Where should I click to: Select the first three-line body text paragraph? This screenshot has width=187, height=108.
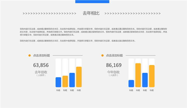[x=93, y=32]
